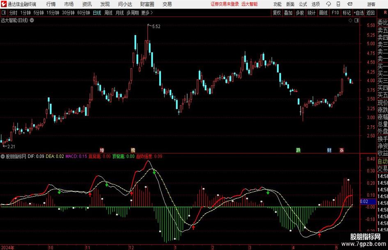This screenshot has width=388, height=250.
Task: Open the 资讯 menu
Action: coord(87,4)
